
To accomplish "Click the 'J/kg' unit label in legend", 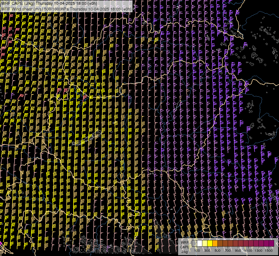I will click(x=185, y=252).
